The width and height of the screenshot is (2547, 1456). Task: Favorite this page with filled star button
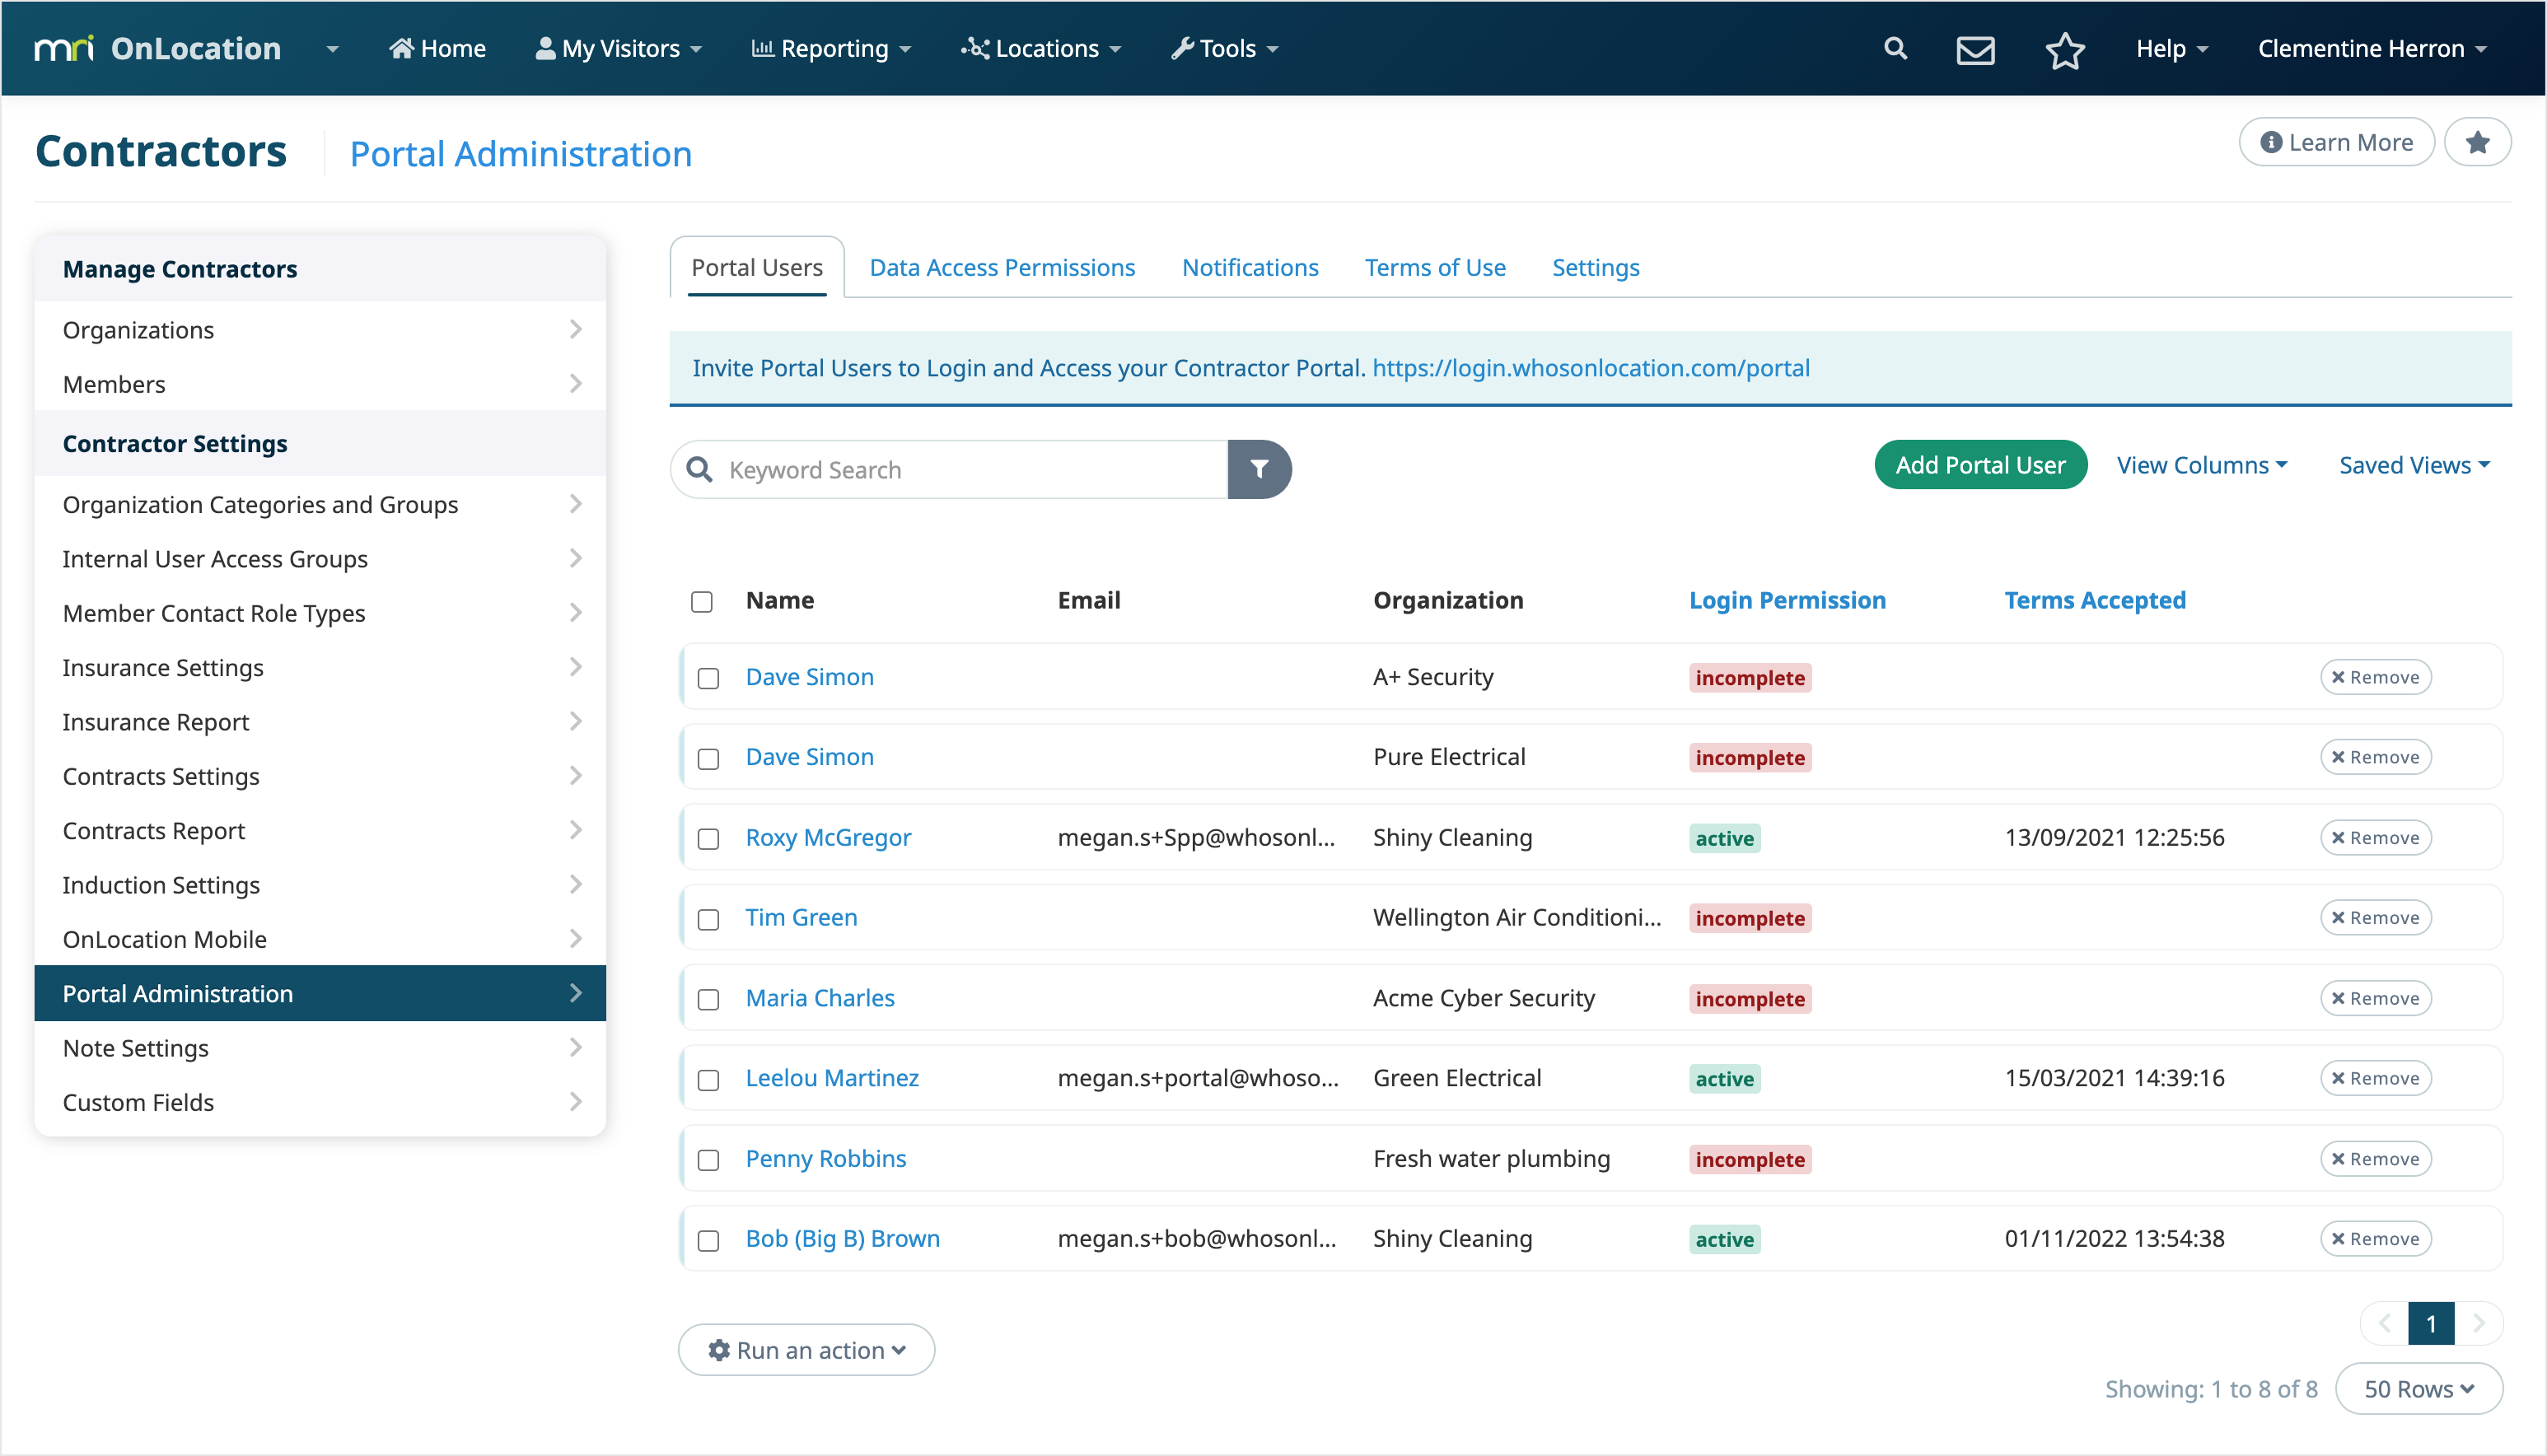[x=2477, y=143]
